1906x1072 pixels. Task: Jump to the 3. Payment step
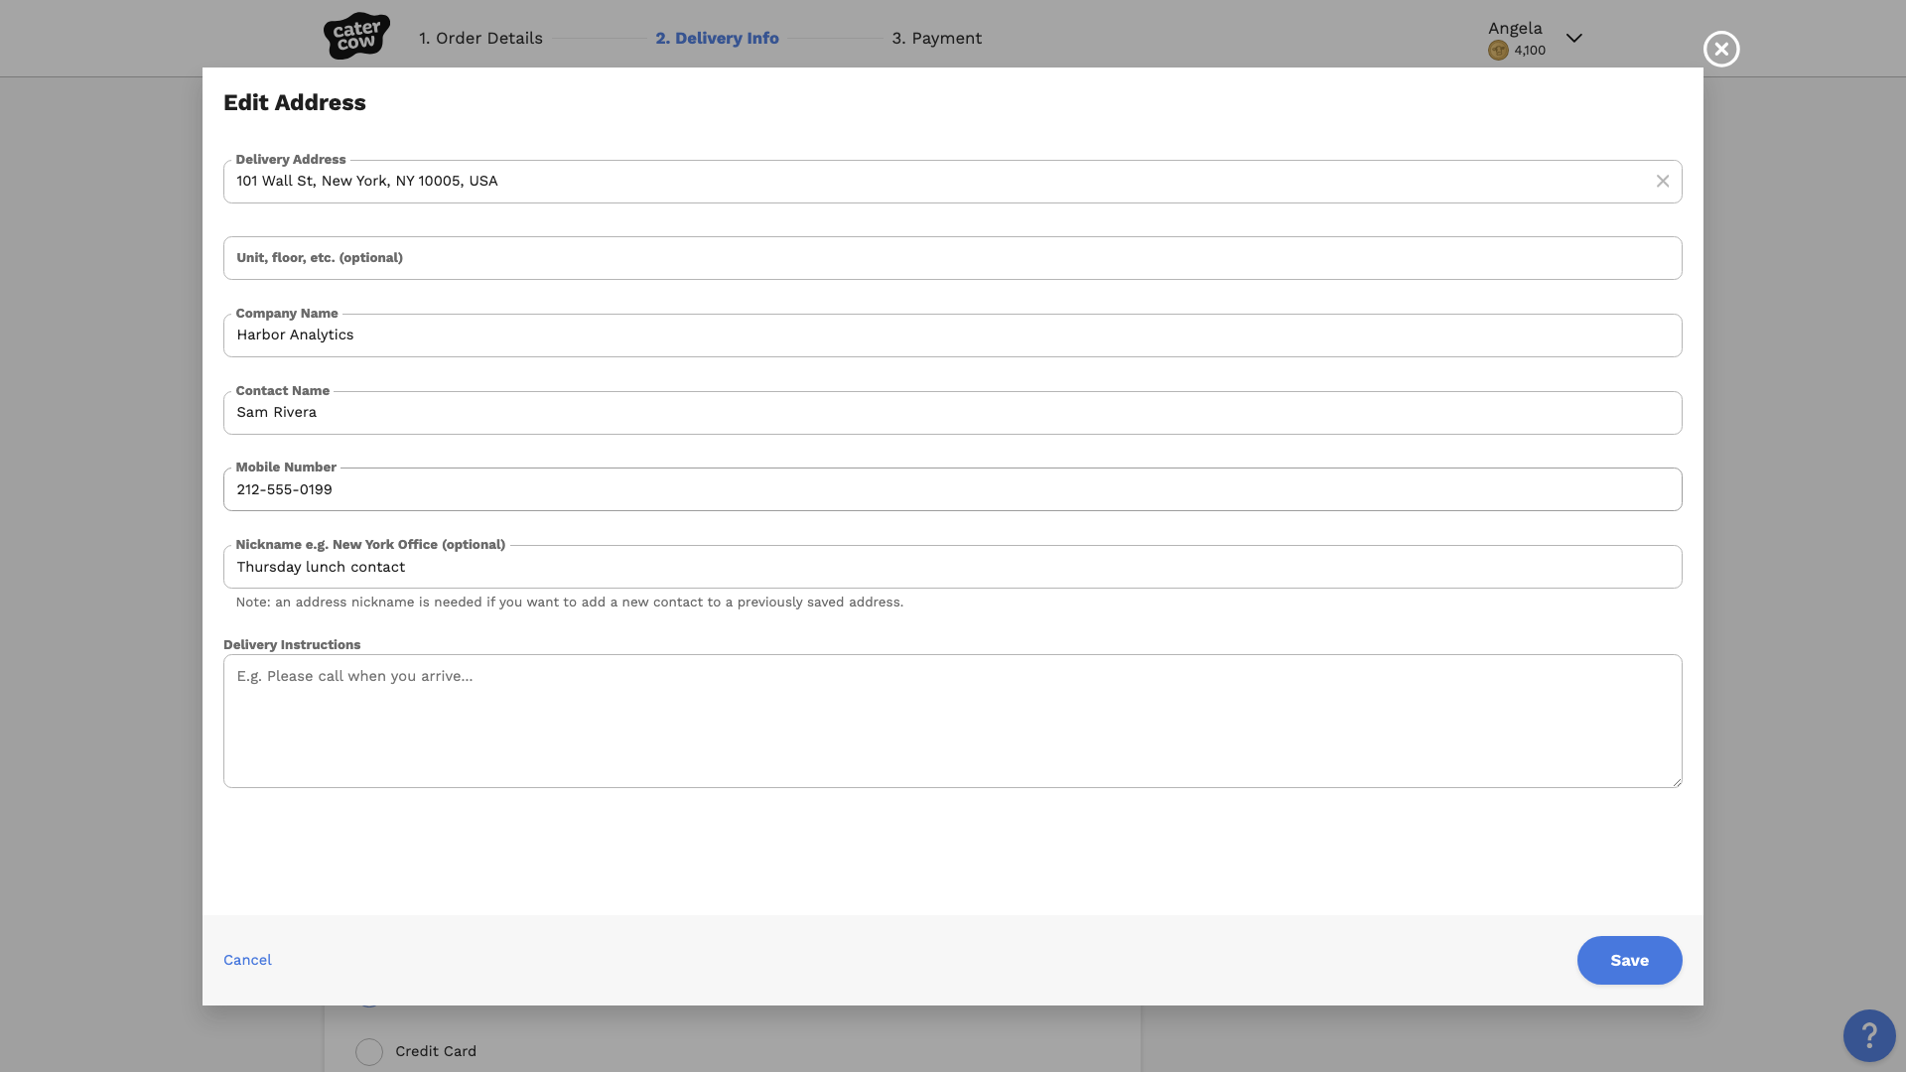point(936,39)
